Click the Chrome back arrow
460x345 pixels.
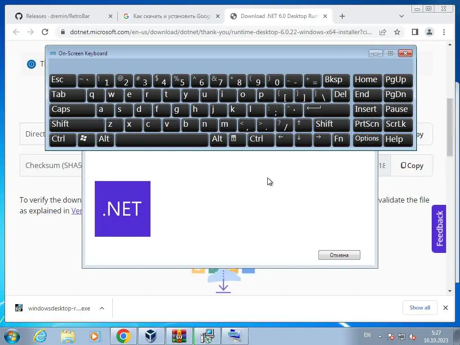pyautogui.click(x=16, y=32)
